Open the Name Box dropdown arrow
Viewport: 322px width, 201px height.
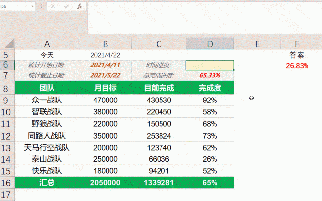[32, 6]
